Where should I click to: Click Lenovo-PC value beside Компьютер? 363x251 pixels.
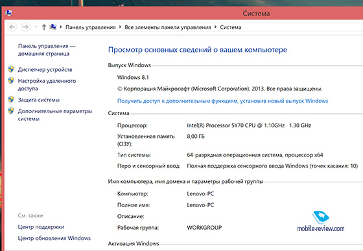pos(200,193)
